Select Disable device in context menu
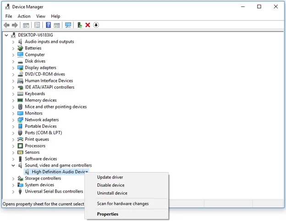 pyautogui.click(x=110, y=185)
